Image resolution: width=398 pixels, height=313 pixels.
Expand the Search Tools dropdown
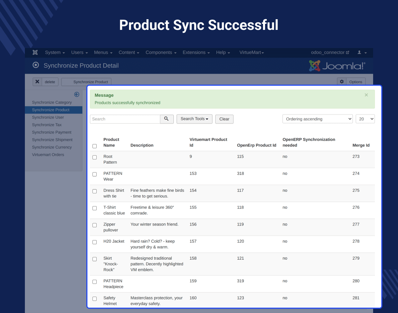[194, 119]
